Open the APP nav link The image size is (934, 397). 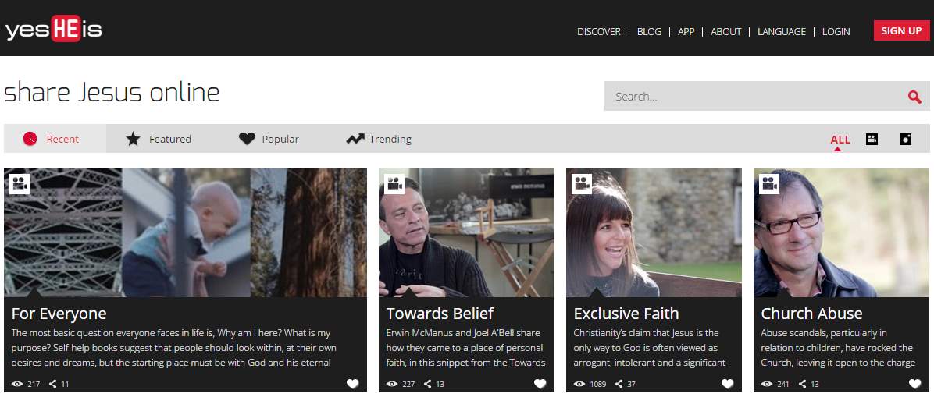(686, 31)
